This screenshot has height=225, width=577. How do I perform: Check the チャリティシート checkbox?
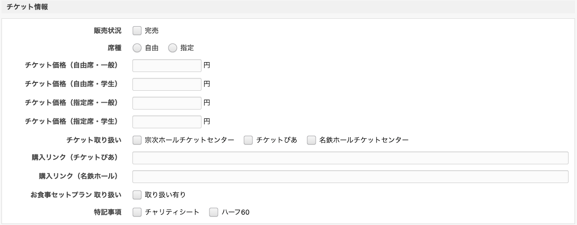click(x=137, y=212)
